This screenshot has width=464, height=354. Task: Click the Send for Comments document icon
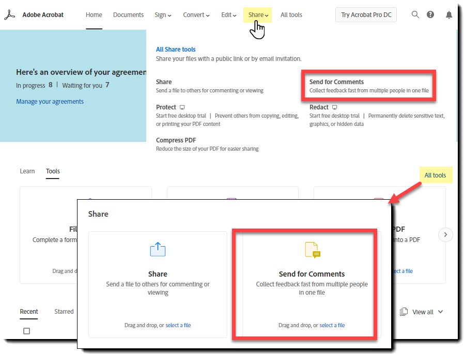point(313,250)
